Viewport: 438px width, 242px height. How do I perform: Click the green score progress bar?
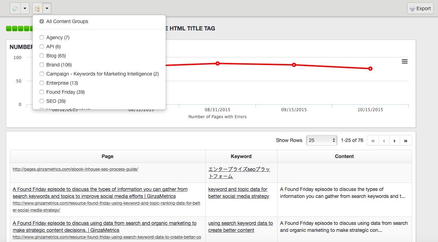[19, 28]
